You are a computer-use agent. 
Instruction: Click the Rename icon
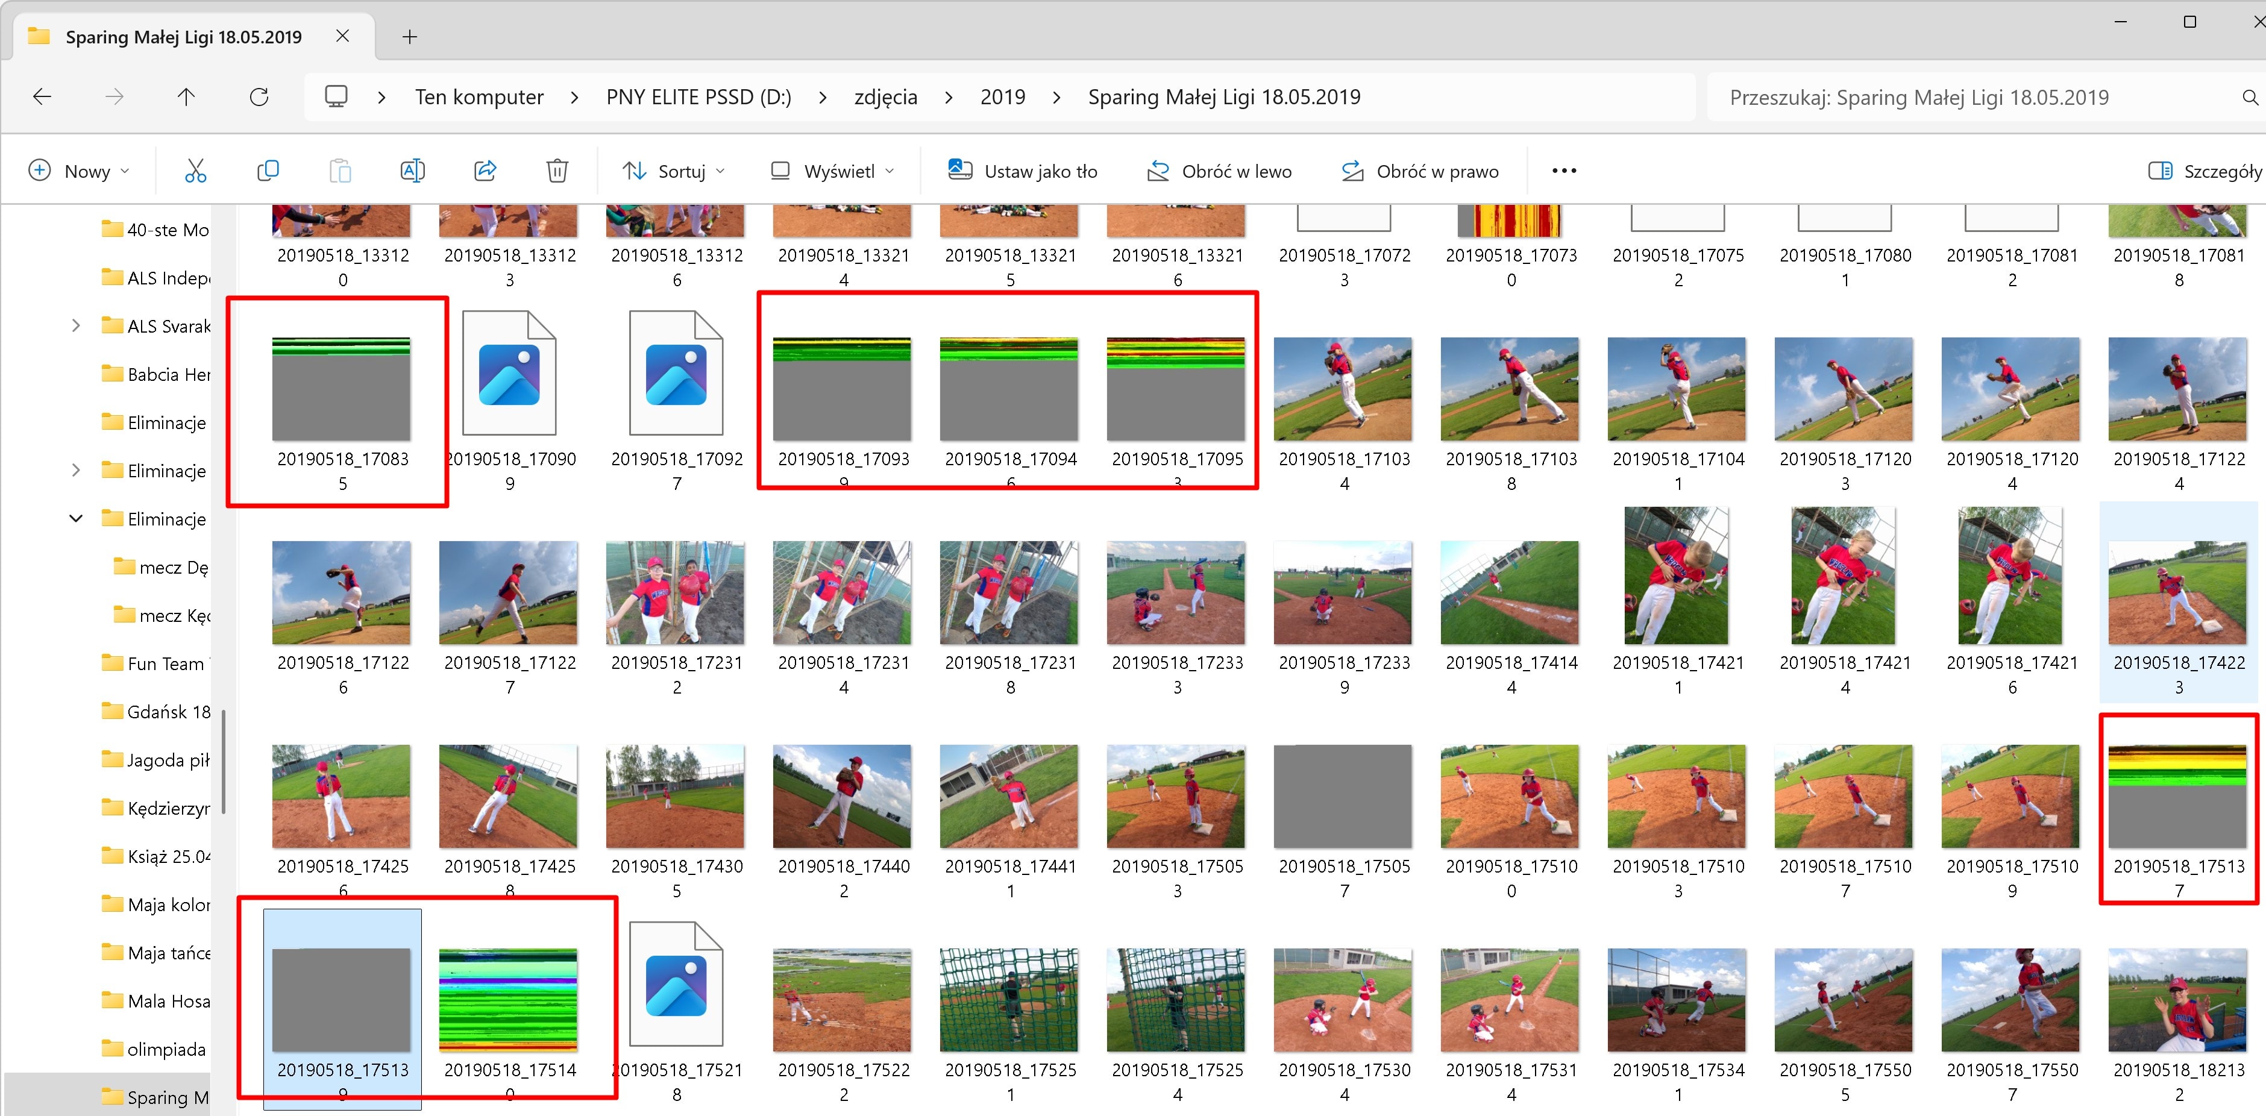(413, 171)
